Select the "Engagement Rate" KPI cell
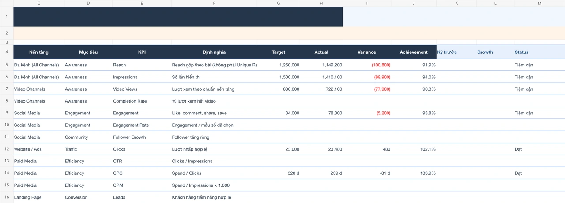 142,125
